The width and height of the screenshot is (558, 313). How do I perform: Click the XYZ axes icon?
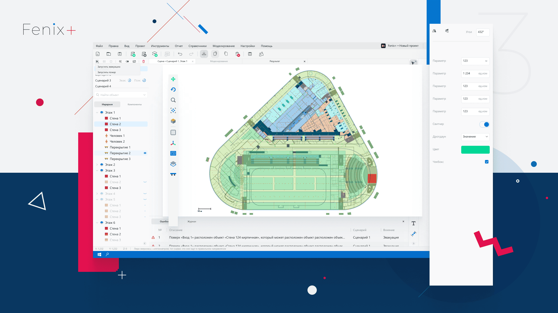tap(173, 143)
